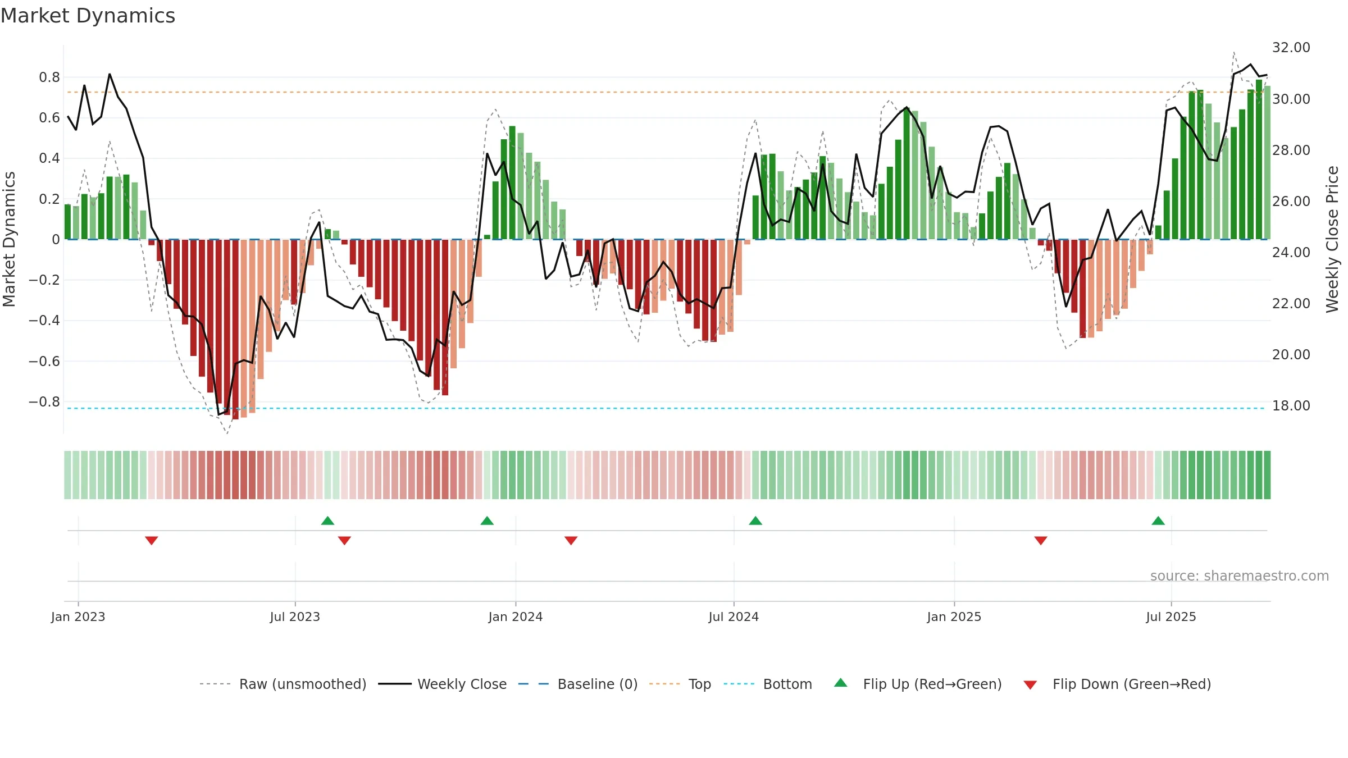This screenshot has width=1348, height=758.
Task: Select flip-down marker after Jul 2023
Action: tap(344, 540)
